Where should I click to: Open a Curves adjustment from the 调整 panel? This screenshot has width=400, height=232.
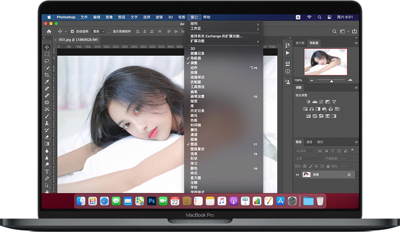click(x=322, y=102)
